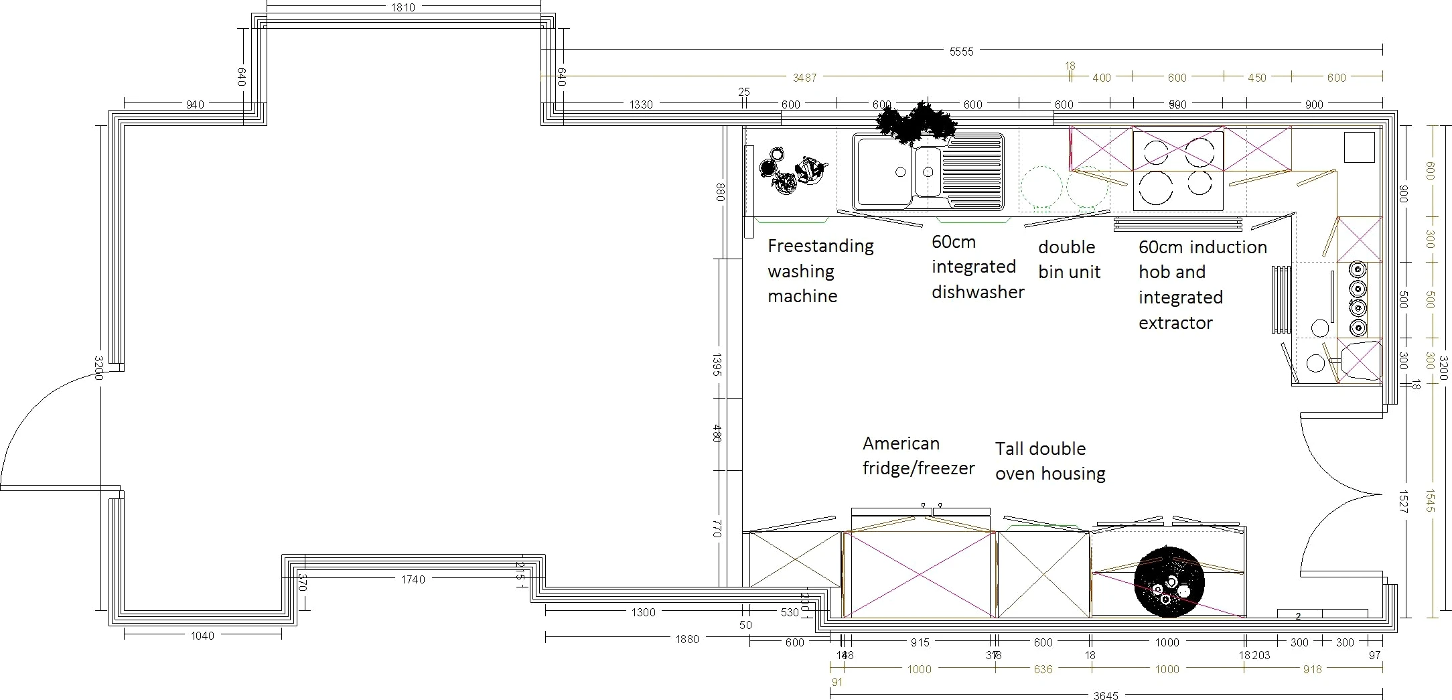Viewport: 1452px width, 700px height.
Task: Click the black plant symbol above the sink
Action: (x=917, y=123)
